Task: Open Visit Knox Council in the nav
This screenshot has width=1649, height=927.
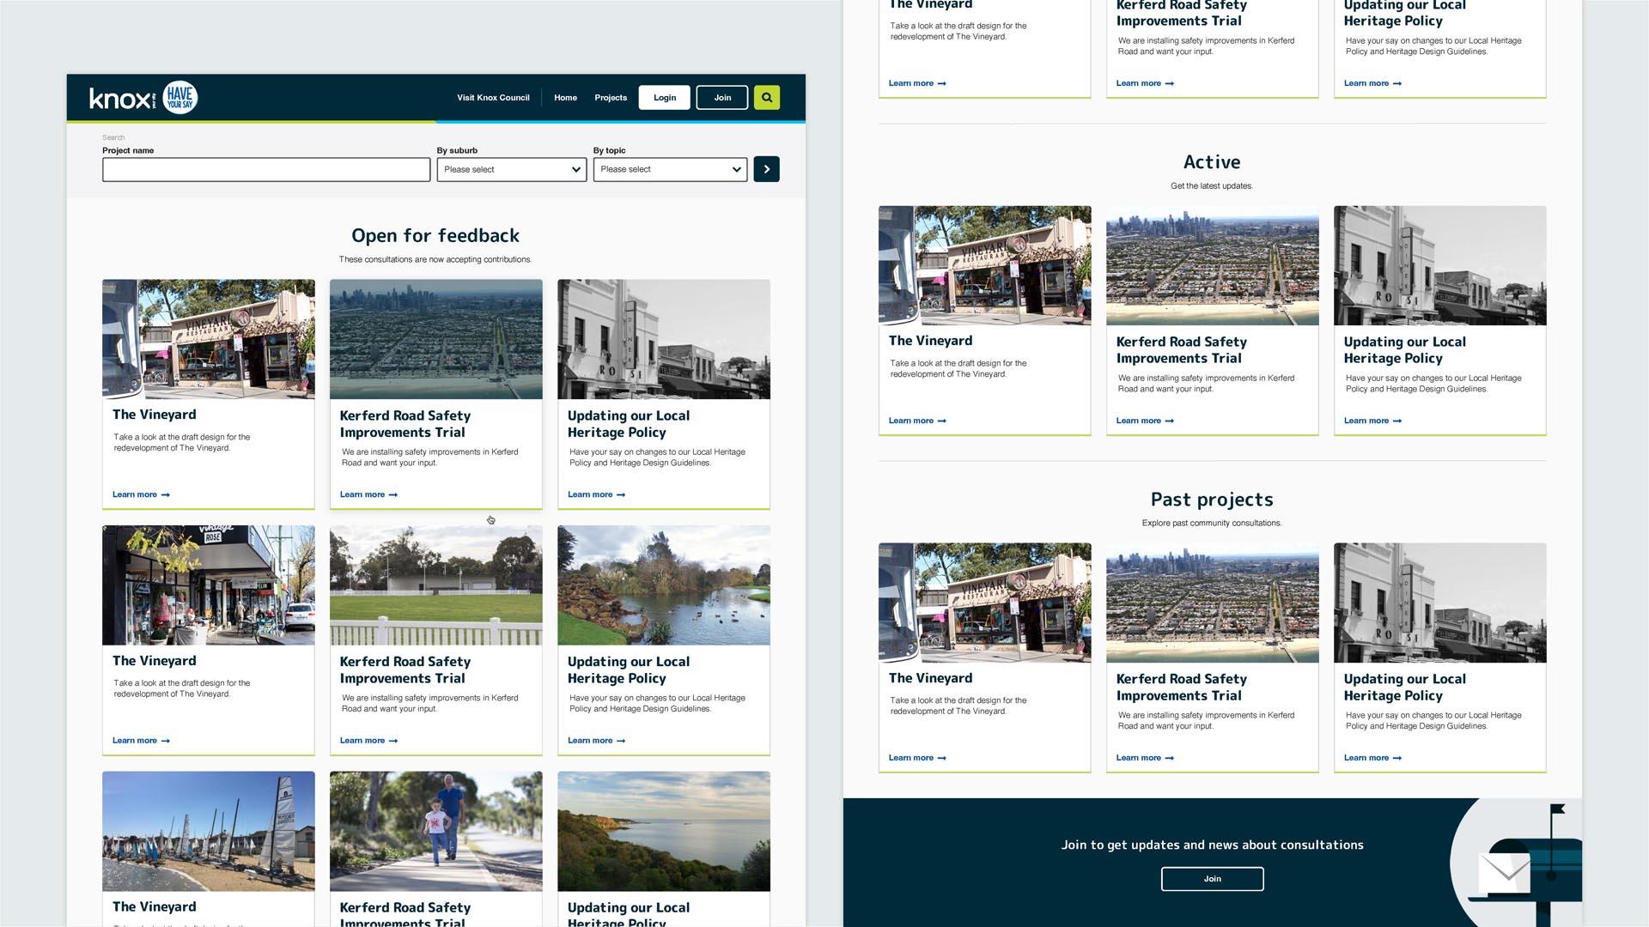Action: point(493,98)
